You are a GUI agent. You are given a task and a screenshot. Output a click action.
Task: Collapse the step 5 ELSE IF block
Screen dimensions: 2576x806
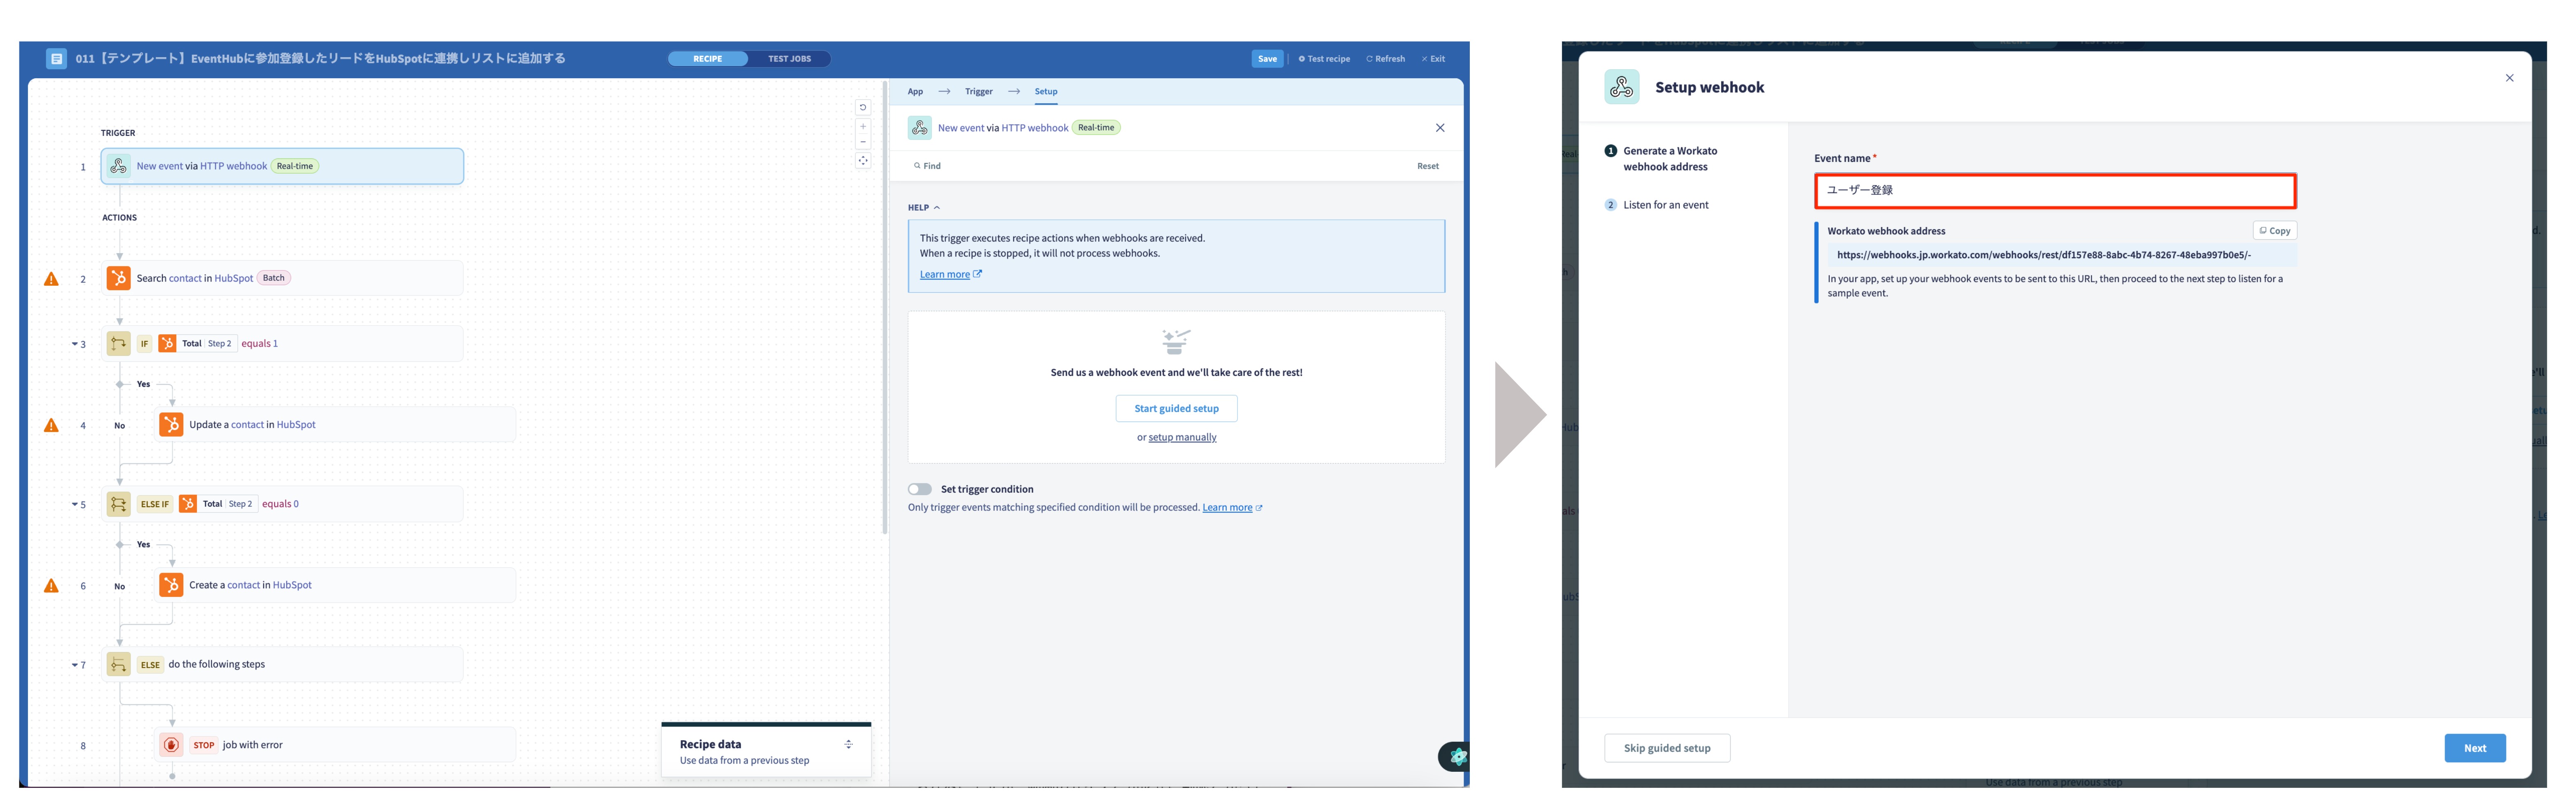tap(74, 505)
